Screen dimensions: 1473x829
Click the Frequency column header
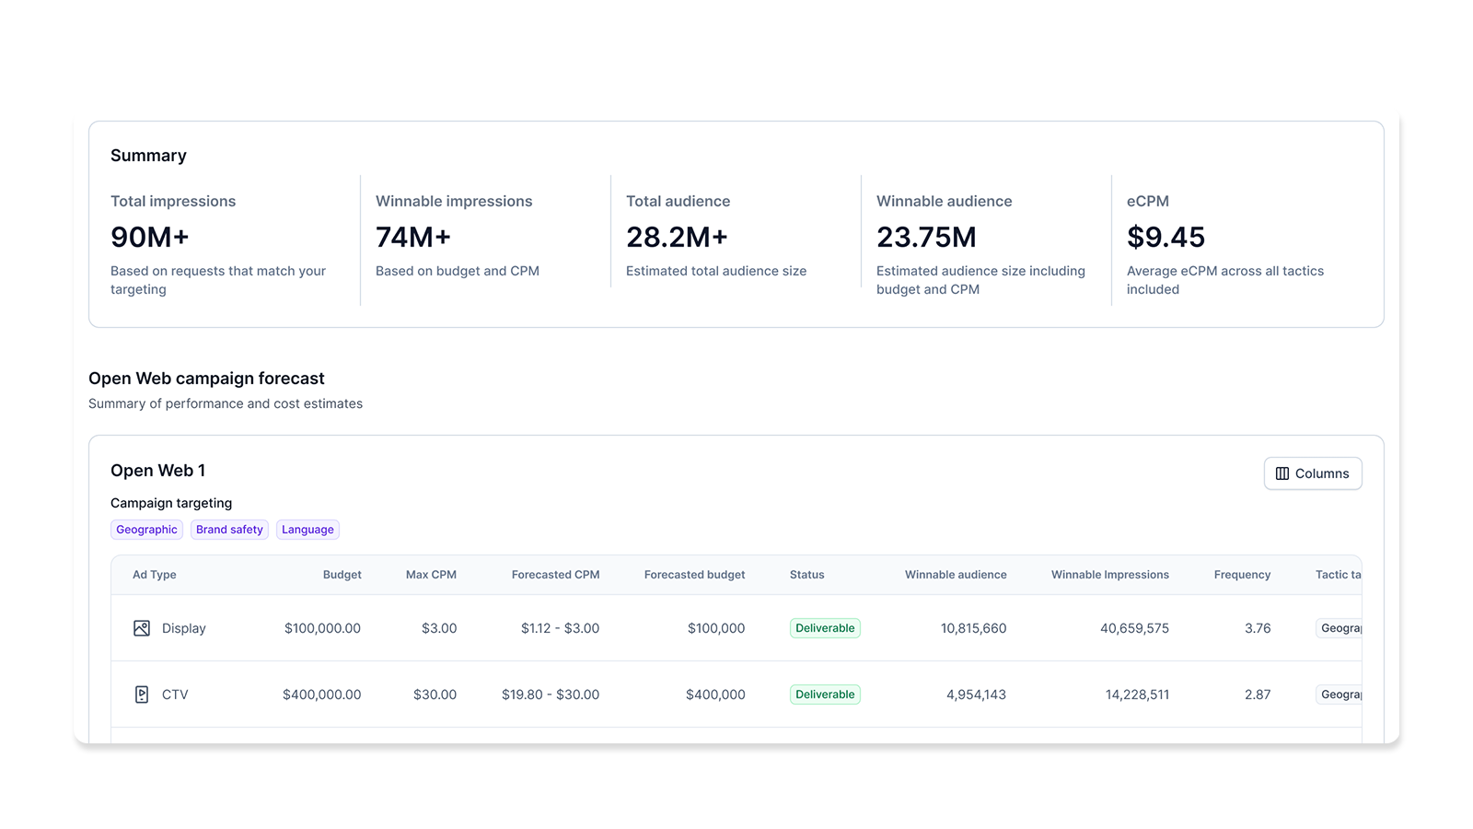(x=1242, y=574)
